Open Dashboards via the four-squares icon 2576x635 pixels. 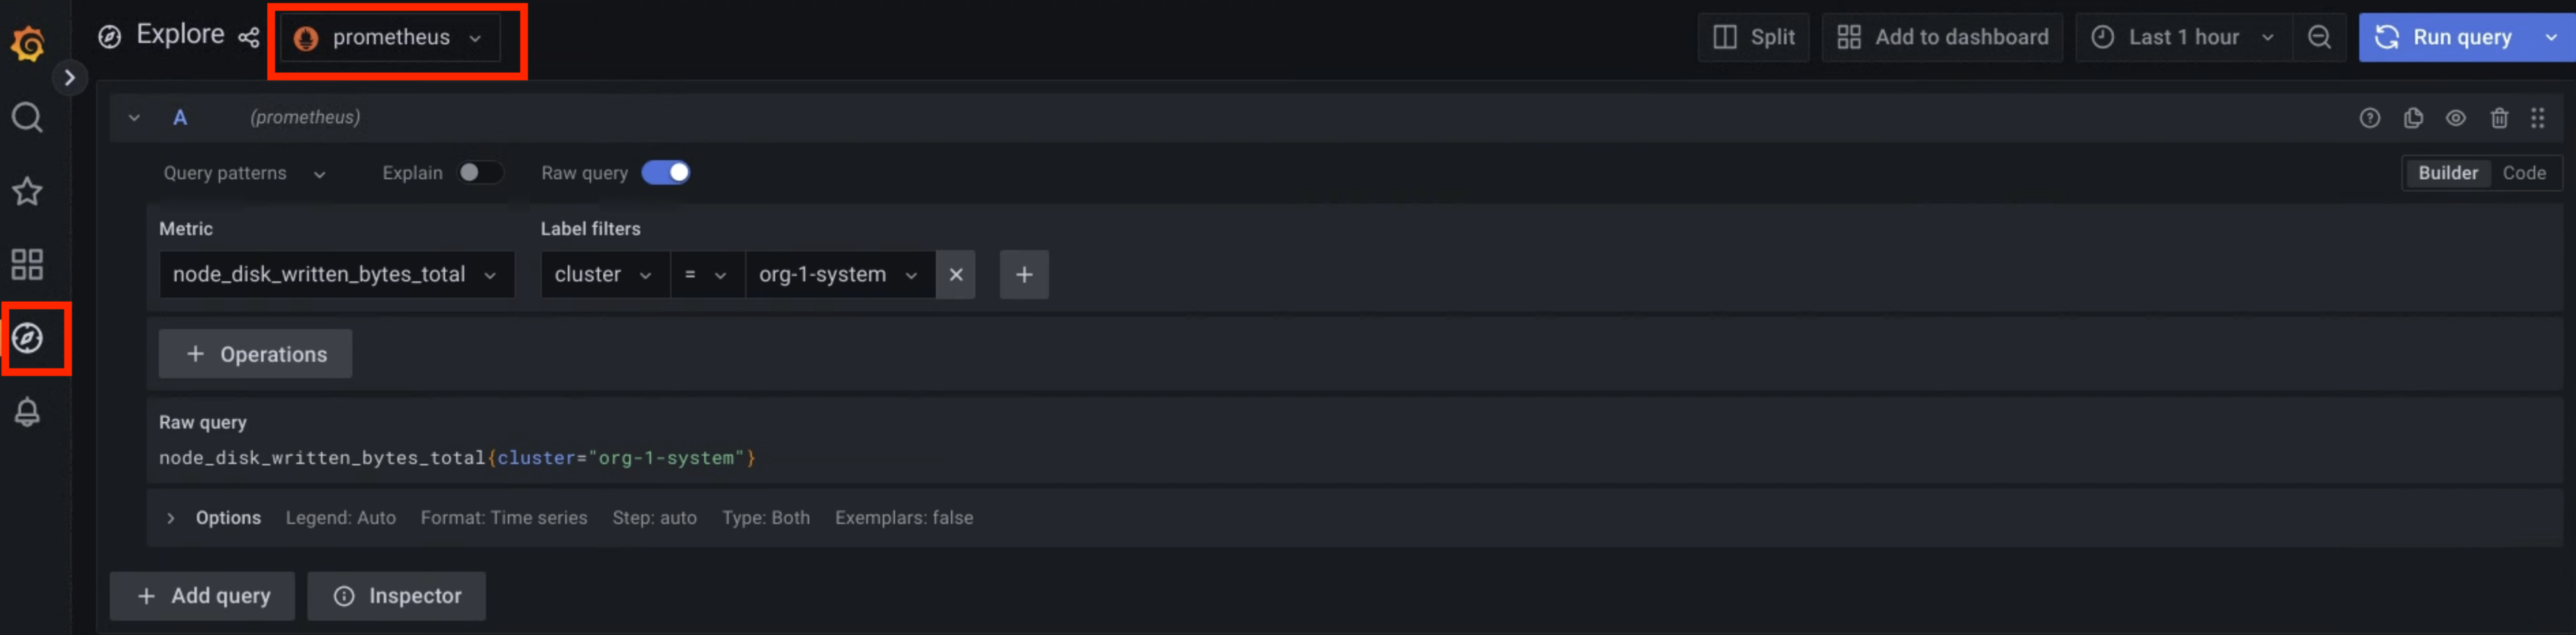(27, 264)
